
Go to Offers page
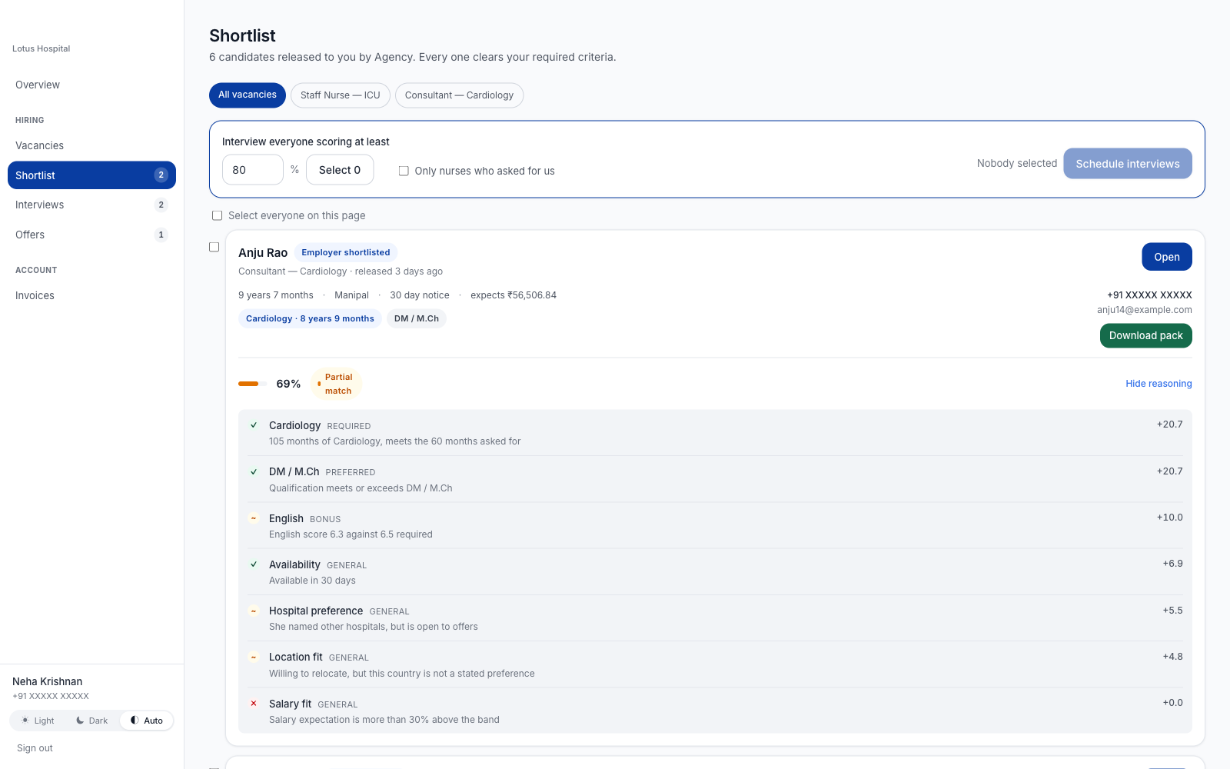(91, 235)
